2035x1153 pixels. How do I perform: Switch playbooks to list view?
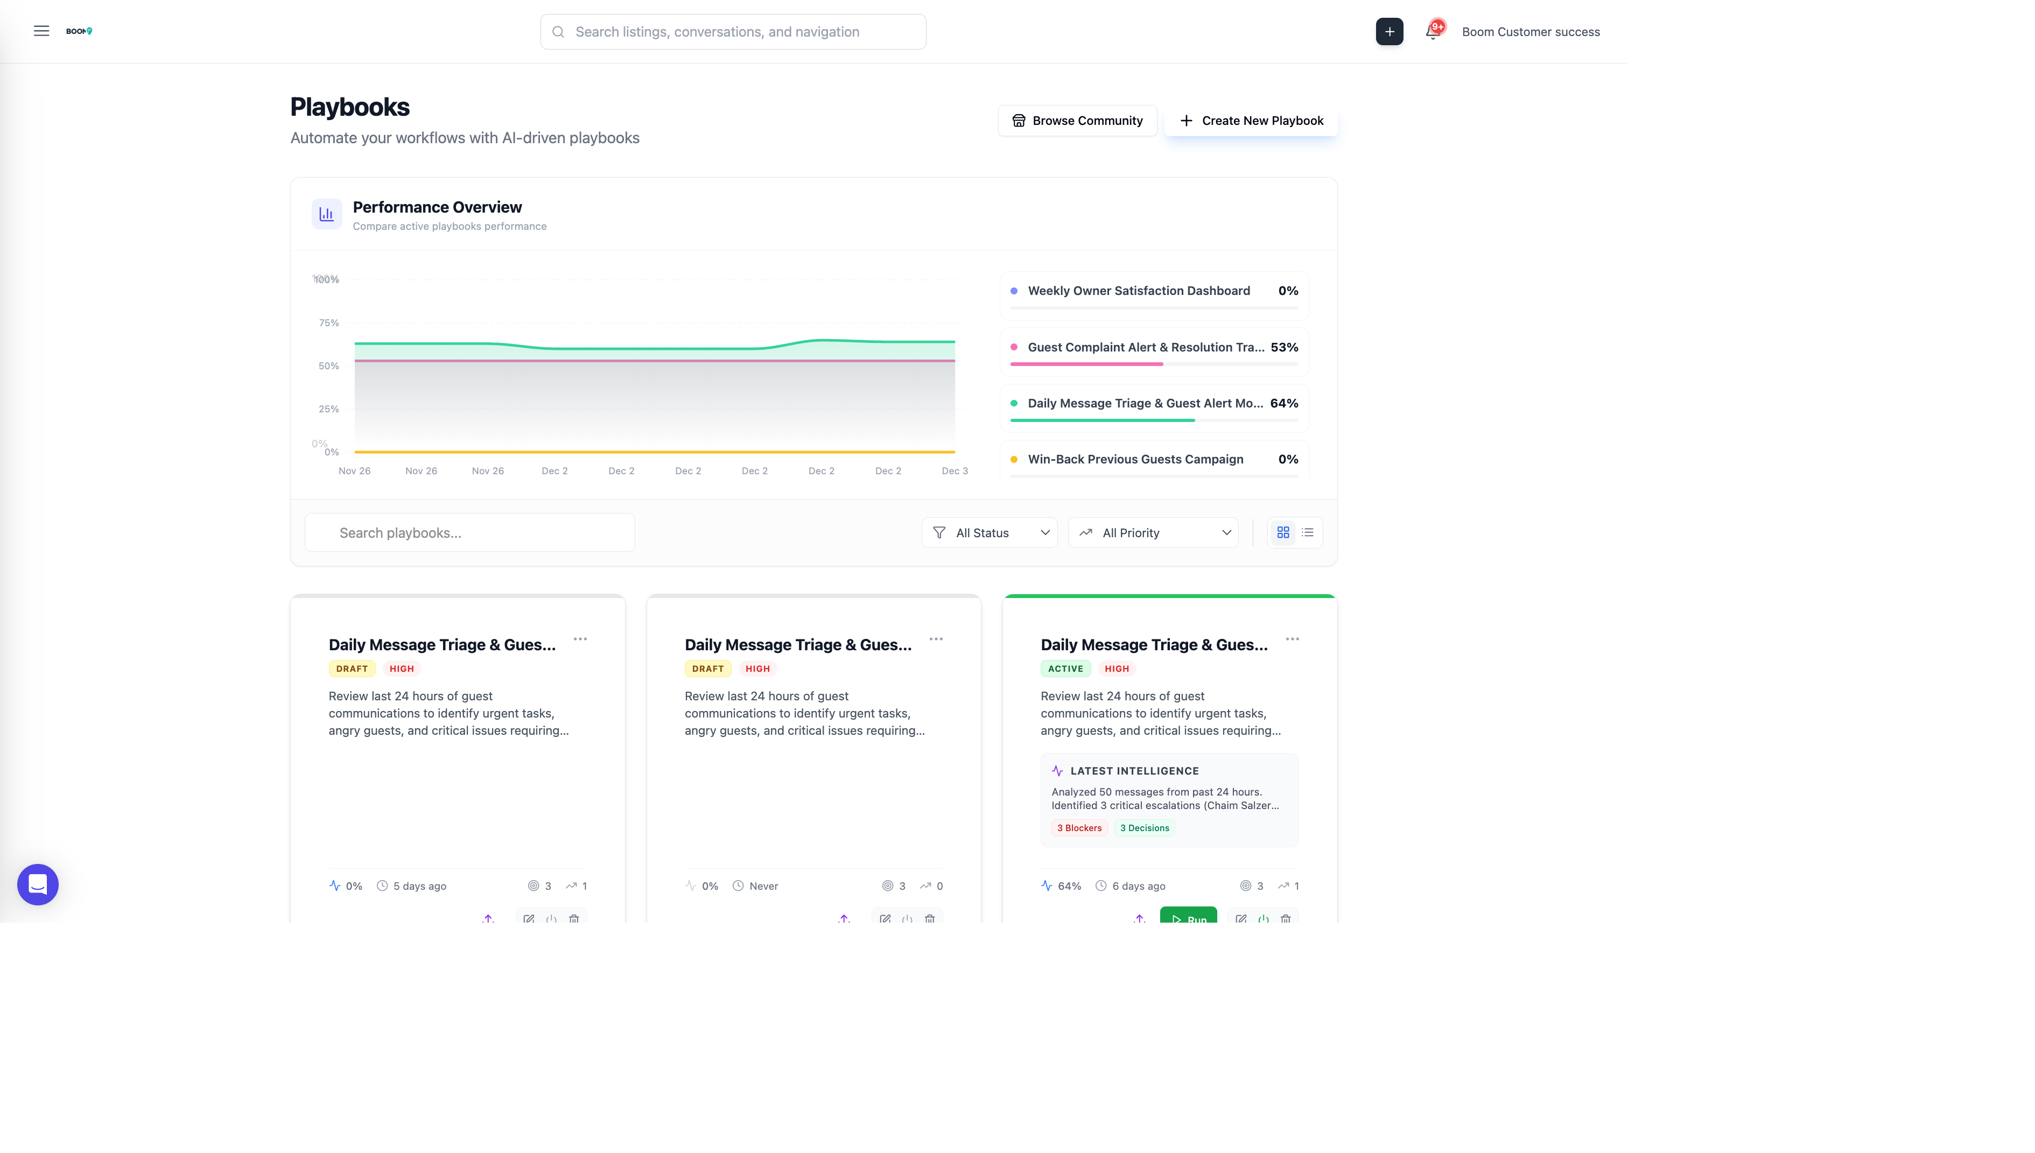(x=1308, y=532)
